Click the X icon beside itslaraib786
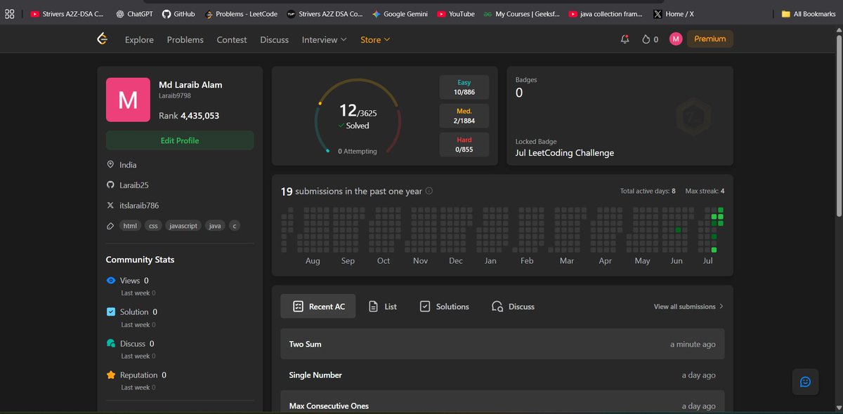843x414 pixels. [110, 206]
